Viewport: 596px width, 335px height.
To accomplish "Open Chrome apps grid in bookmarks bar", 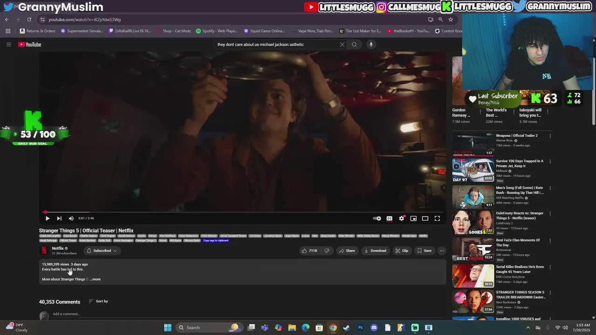I will pos(8,31).
